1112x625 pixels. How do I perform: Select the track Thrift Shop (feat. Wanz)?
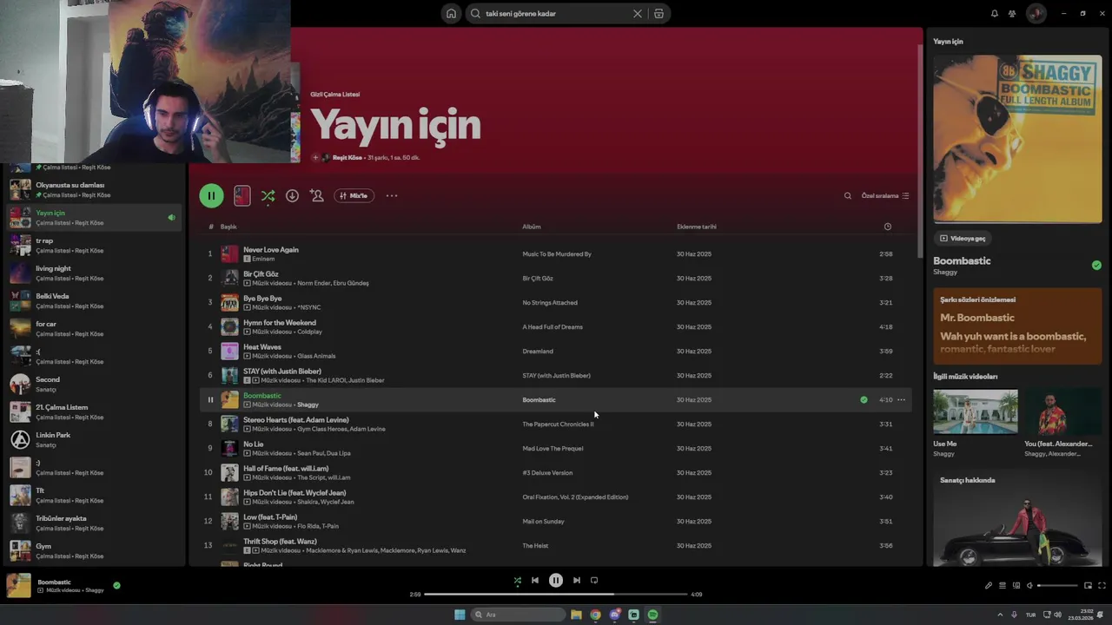pyautogui.click(x=280, y=542)
